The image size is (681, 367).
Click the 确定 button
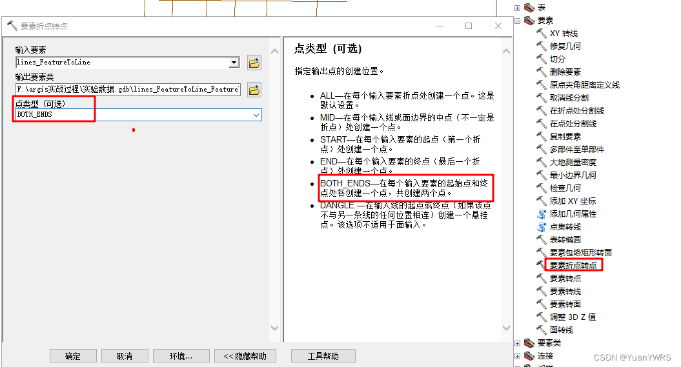pos(73,356)
